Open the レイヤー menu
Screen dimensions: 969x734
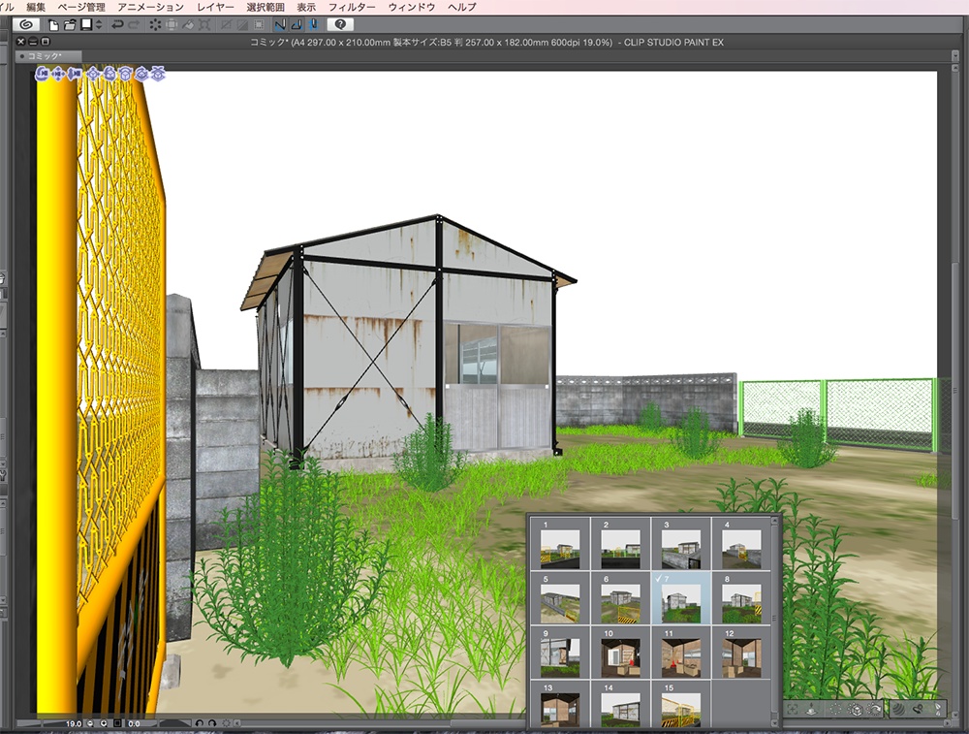point(215,7)
